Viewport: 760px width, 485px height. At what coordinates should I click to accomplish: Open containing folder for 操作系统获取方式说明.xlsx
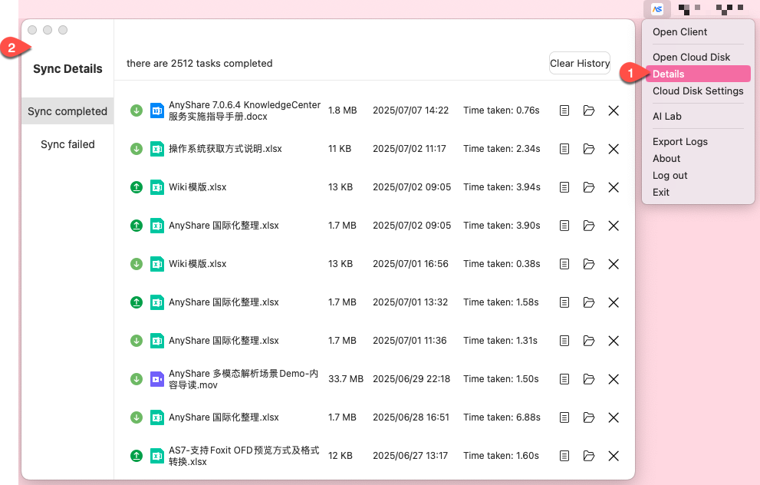point(589,149)
